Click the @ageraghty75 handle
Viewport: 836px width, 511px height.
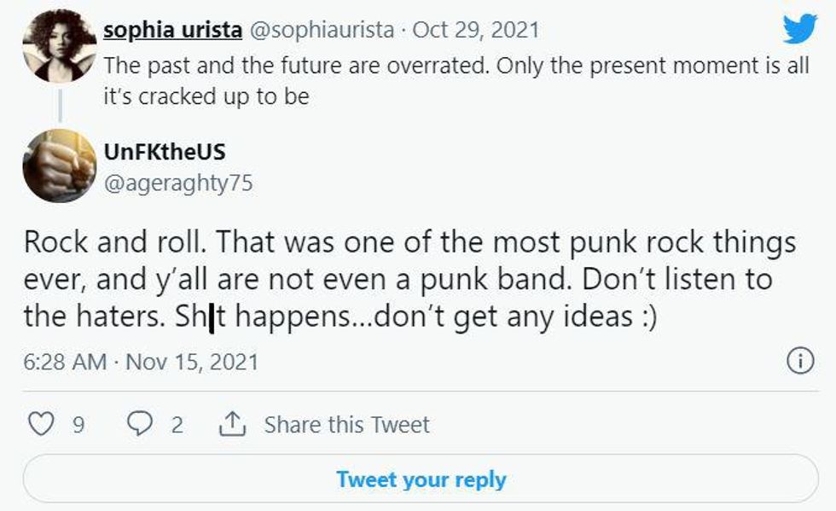pos(178,182)
